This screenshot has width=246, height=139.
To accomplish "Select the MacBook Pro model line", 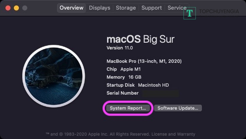I will pyautogui.click(x=144, y=61).
